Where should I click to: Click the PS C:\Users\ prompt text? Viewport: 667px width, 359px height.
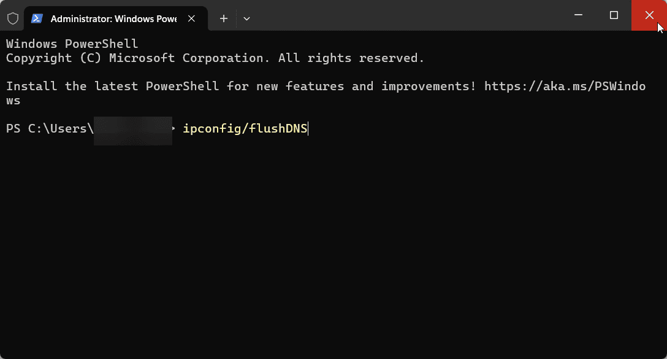click(50, 129)
